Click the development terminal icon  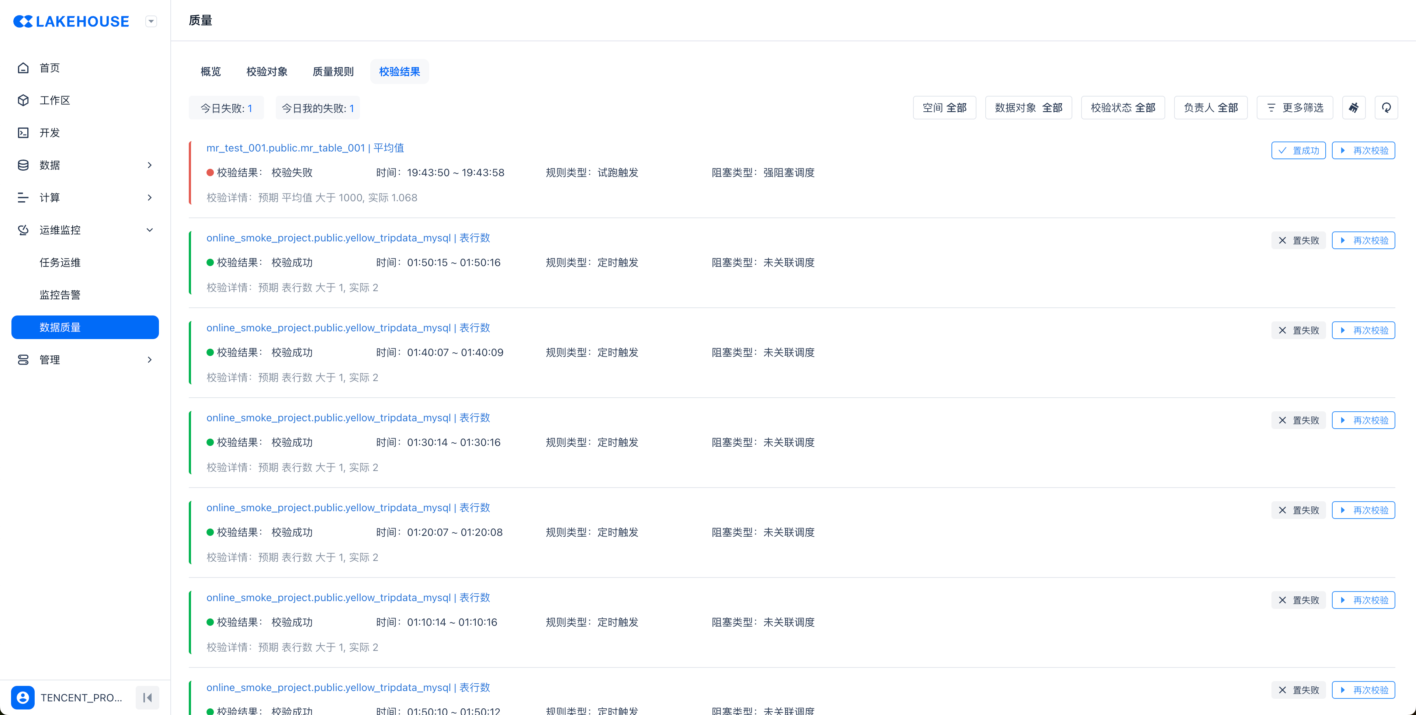pyautogui.click(x=23, y=132)
